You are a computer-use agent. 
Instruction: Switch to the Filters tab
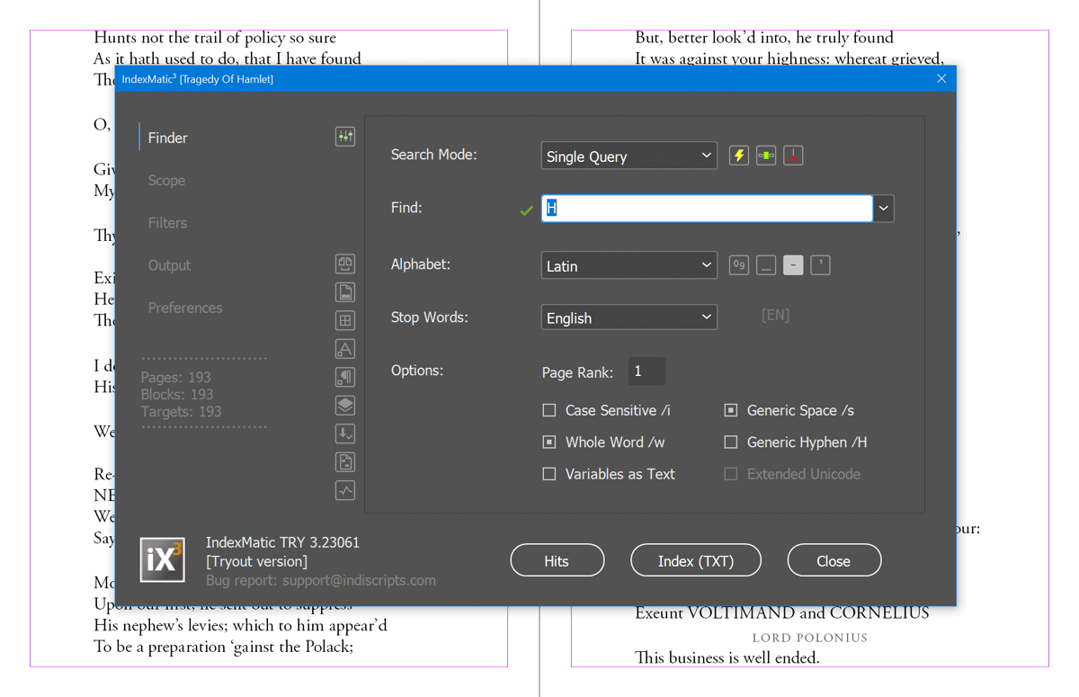point(167,222)
